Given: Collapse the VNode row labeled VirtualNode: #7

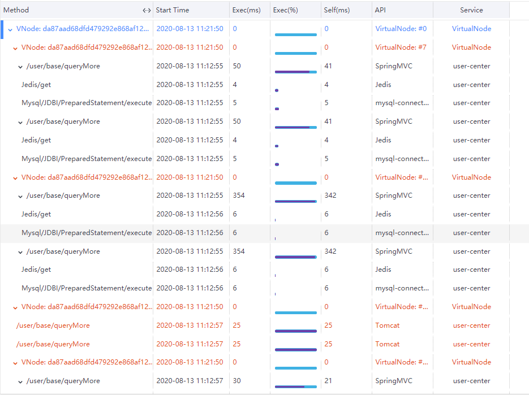Looking at the screenshot, I should point(15,48).
